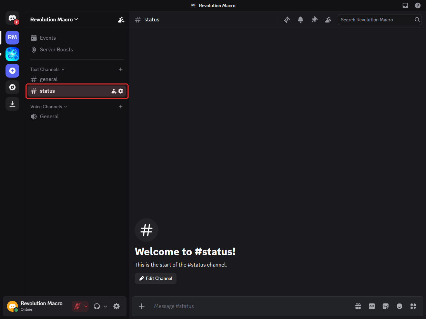Image resolution: width=426 pixels, height=319 pixels.
Task: Collapse the Text Channels category
Action: (47, 69)
